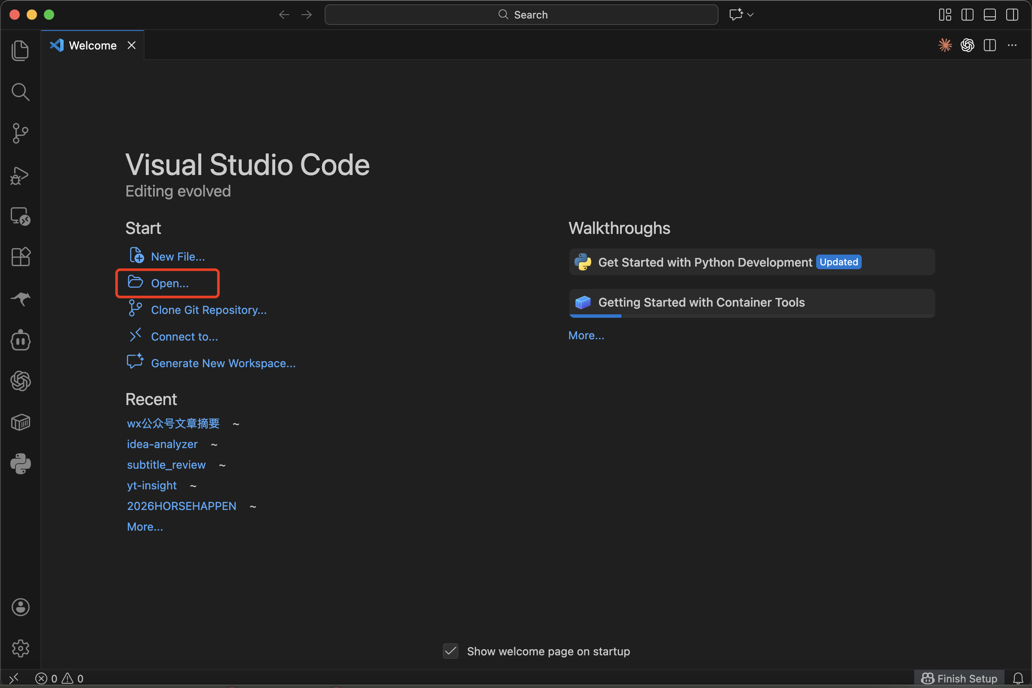The image size is (1032, 688).
Task: Open remote window indicator in status bar
Action: (14, 679)
